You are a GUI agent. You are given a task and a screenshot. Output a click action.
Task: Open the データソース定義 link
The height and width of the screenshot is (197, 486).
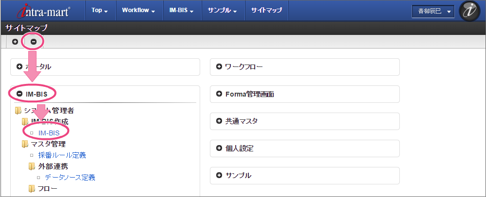click(70, 177)
